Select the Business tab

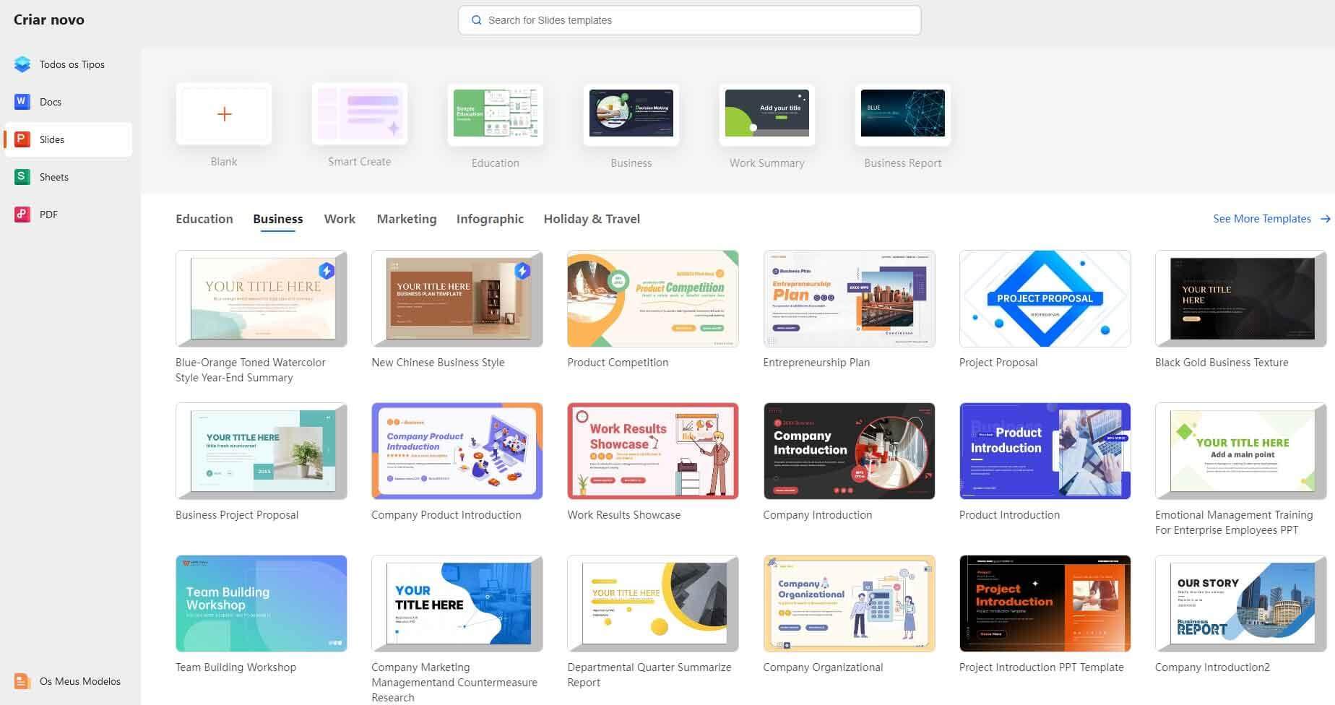[x=278, y=219]
